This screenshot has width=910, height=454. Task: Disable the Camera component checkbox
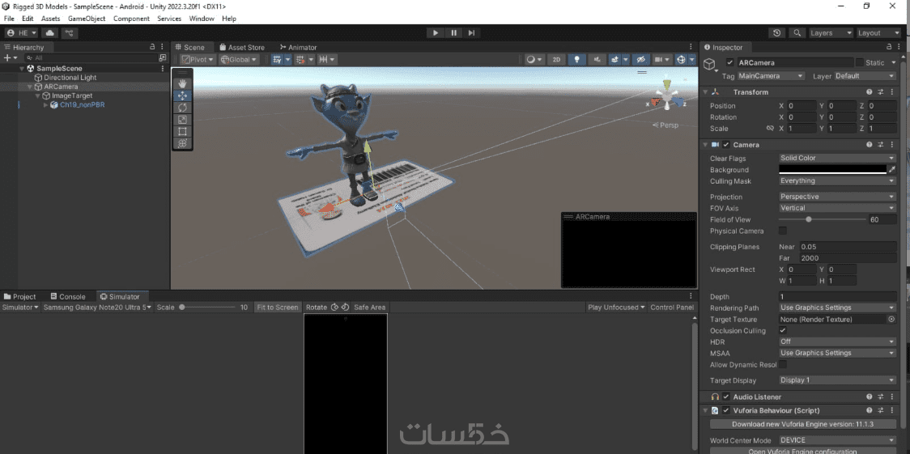click(x=726, y=144)
